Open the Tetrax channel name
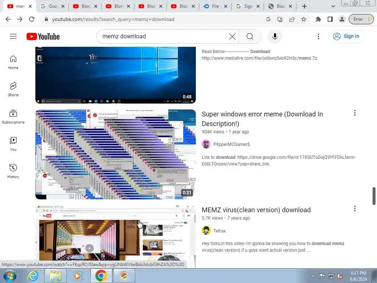The width and height of the screenshot is (377, 283). coord(219,231)
